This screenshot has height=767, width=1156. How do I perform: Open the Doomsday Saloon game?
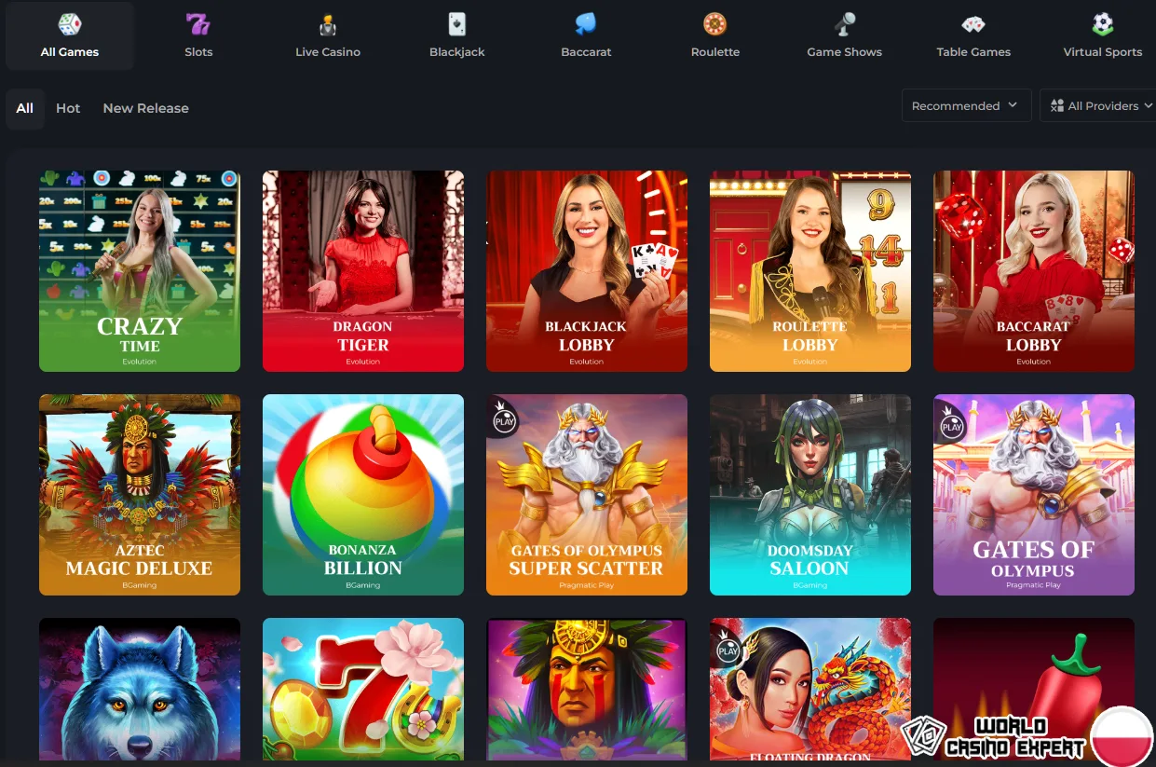810,495
